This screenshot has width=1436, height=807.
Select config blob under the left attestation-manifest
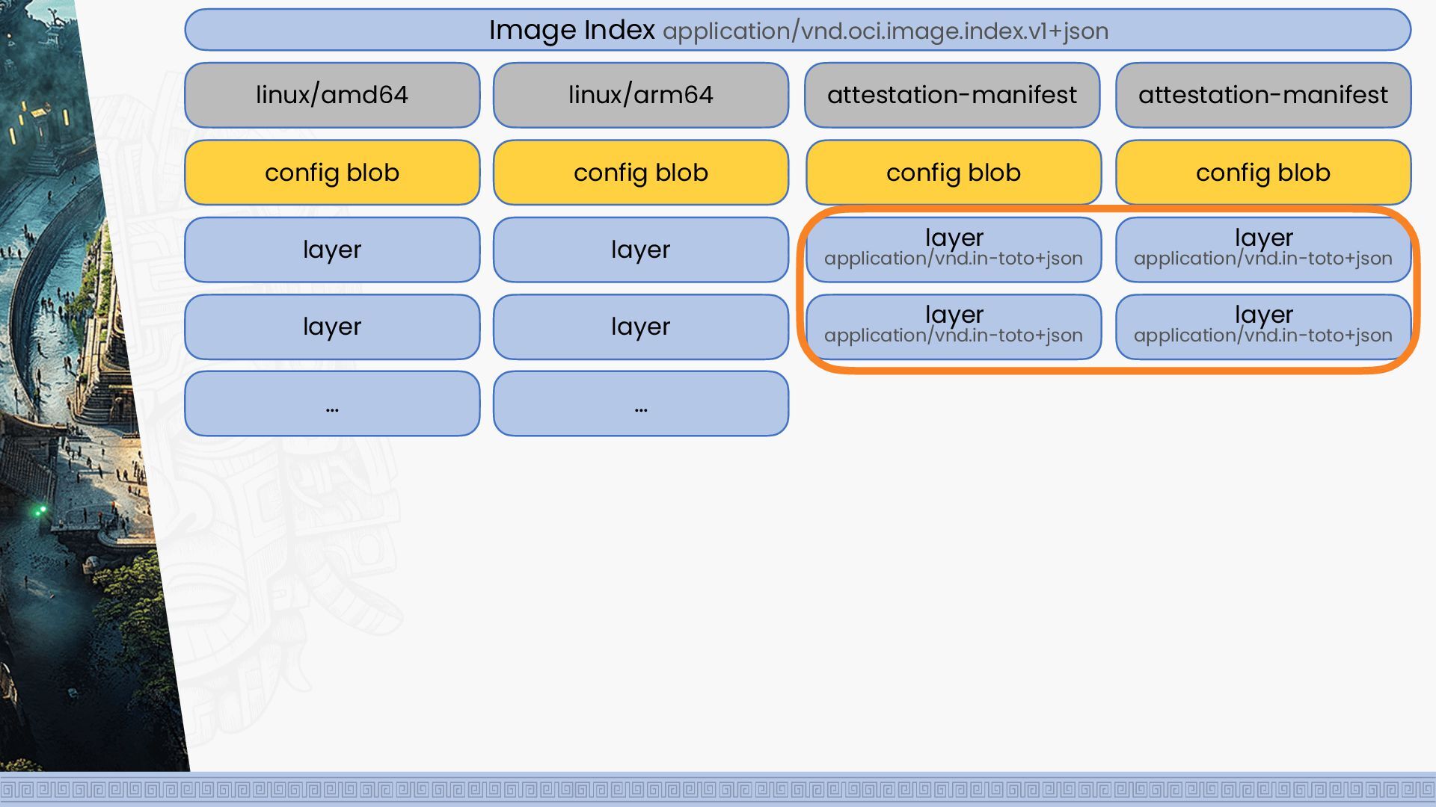point(954,173)
